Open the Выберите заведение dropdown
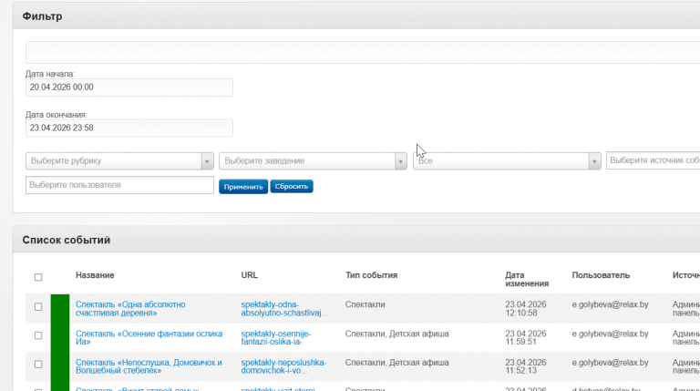 (313, 161)
